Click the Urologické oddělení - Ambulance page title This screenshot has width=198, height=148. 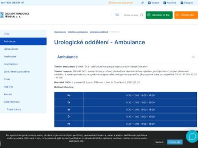(x=99, y=42)
